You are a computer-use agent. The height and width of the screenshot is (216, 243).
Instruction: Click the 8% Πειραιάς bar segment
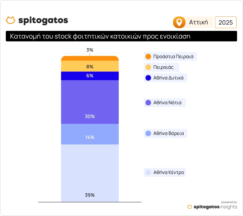point(90,66)
